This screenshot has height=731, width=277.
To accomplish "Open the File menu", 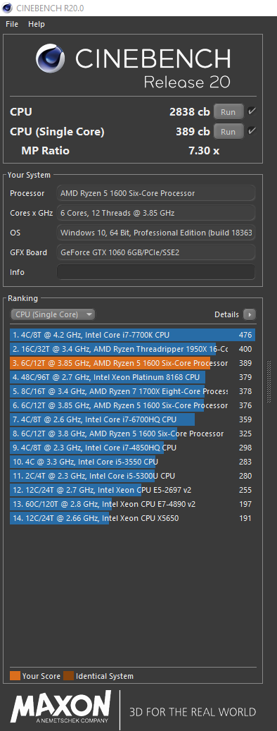I will click(x=12, y=24).
